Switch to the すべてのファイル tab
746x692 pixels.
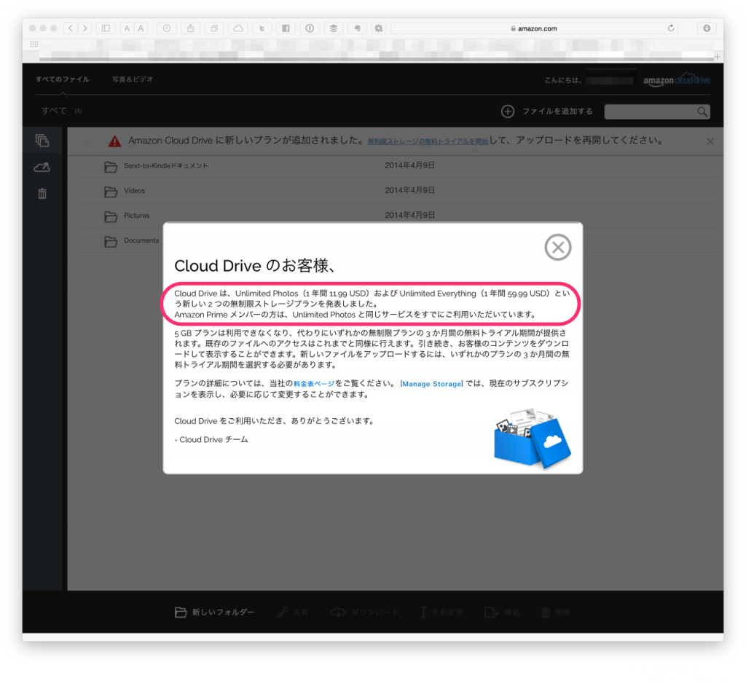63,79
